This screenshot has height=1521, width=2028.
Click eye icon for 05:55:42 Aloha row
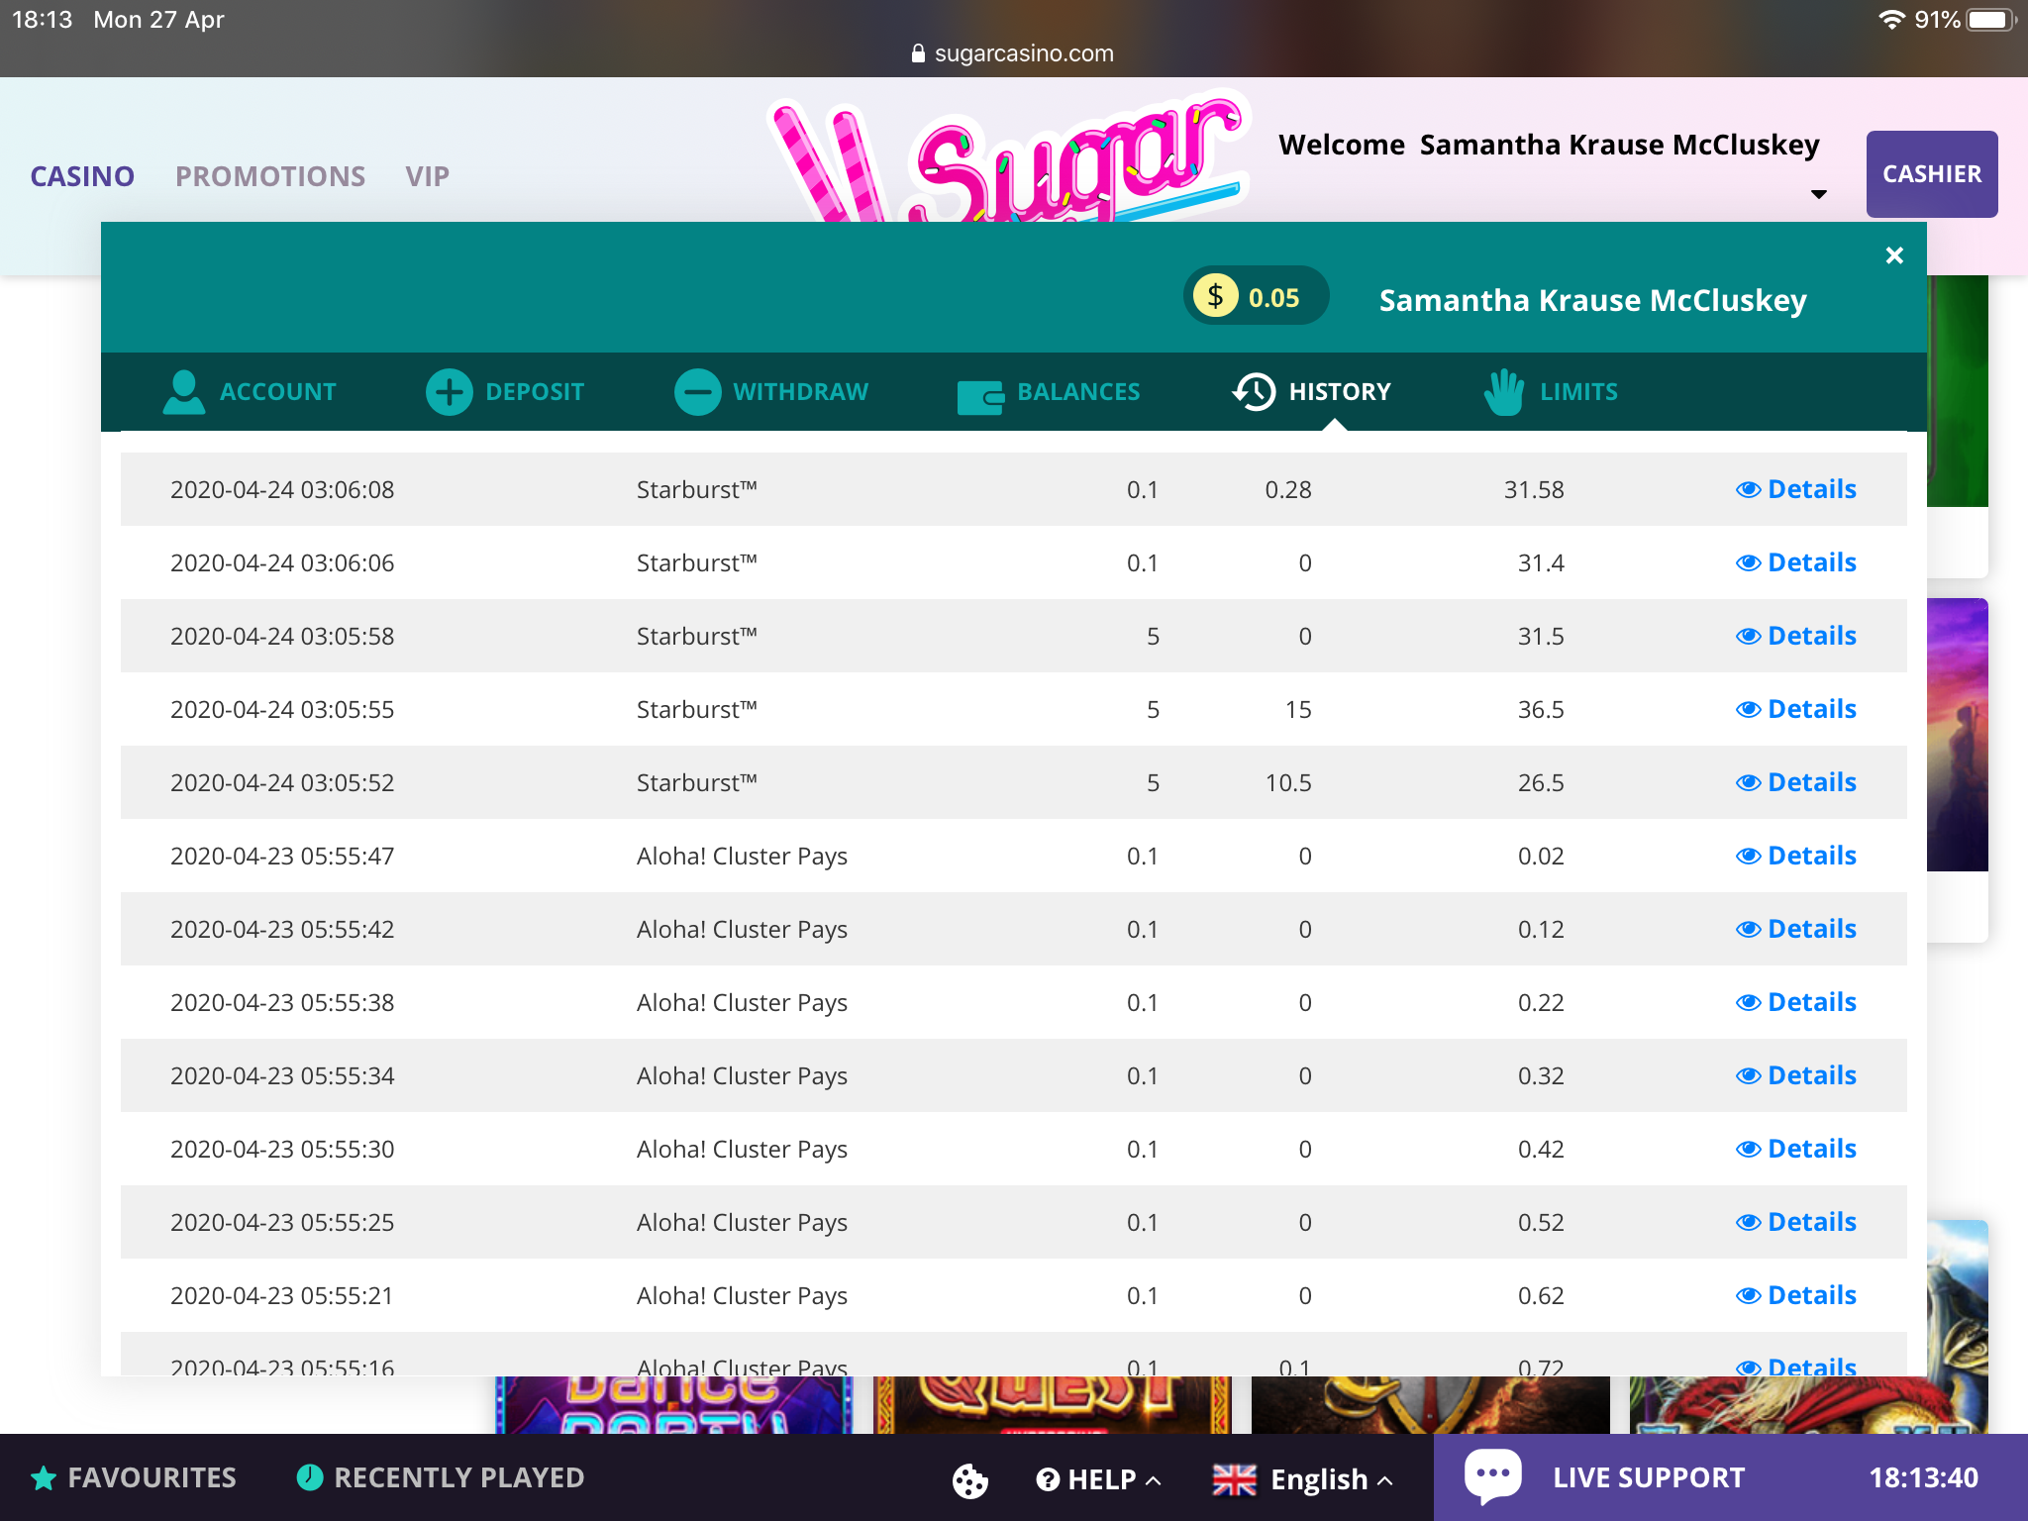pyautogui.click(x=1748, y=929)
